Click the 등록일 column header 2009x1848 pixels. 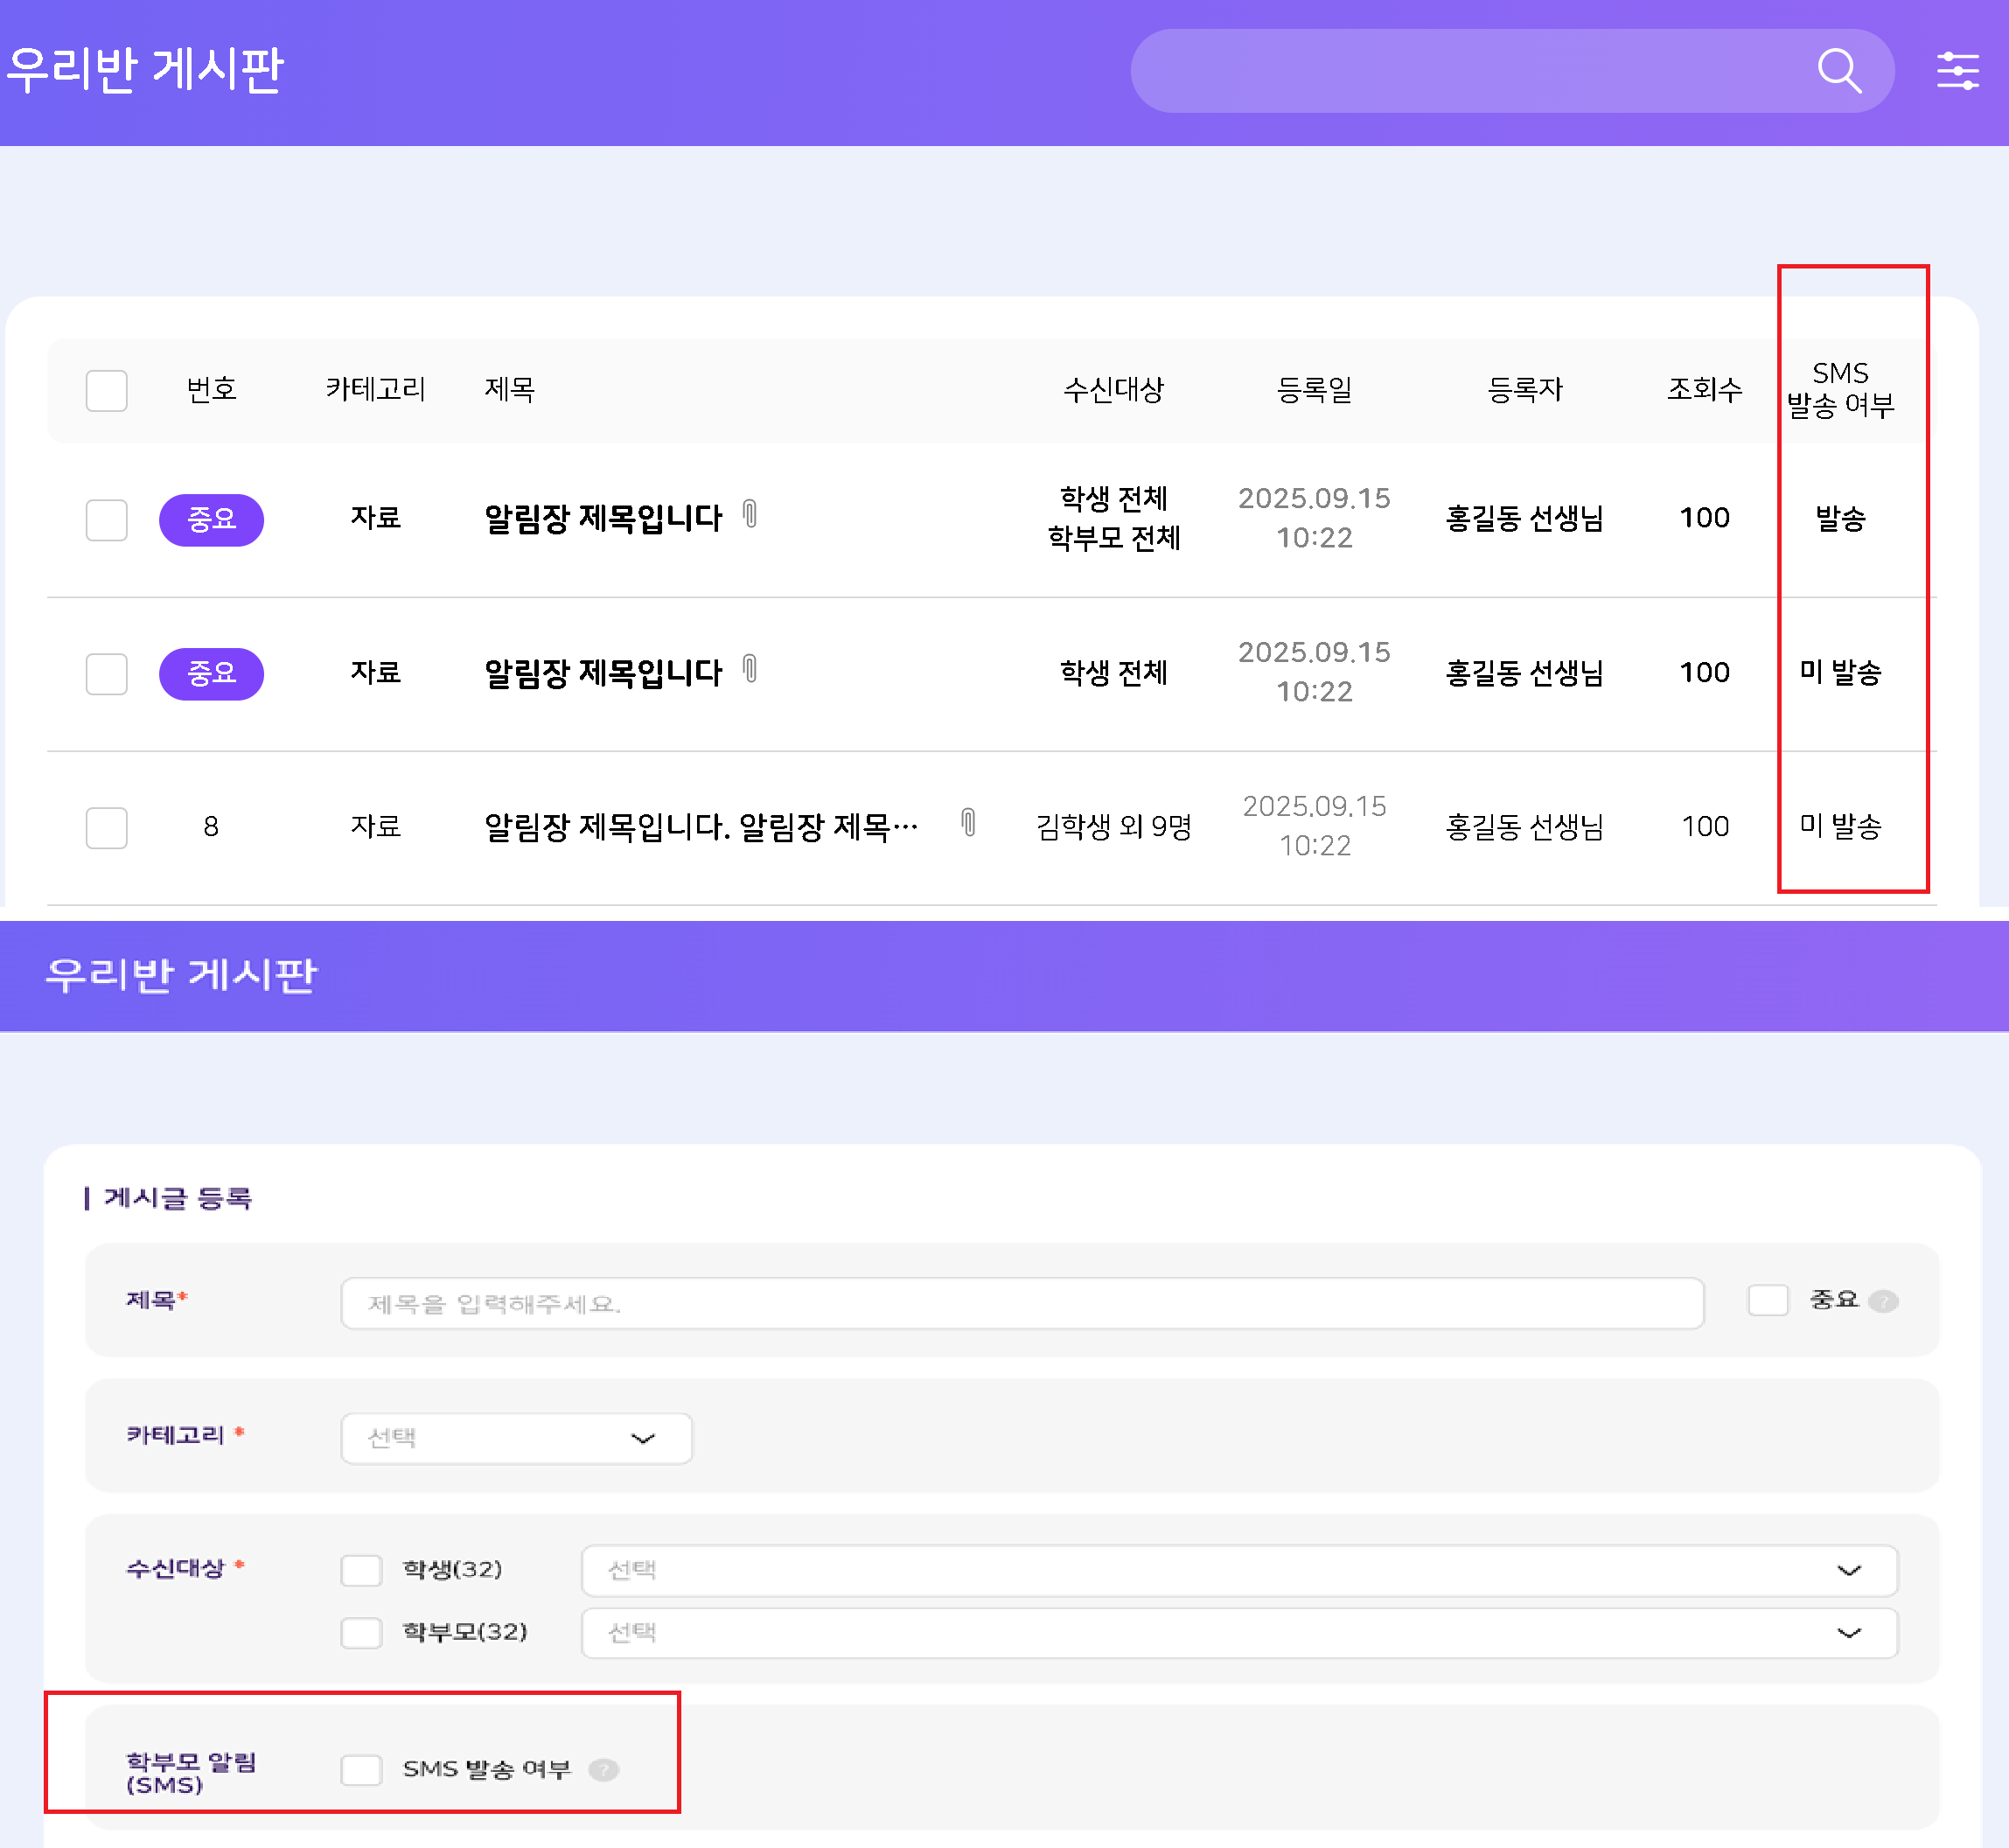[1314, 389]
